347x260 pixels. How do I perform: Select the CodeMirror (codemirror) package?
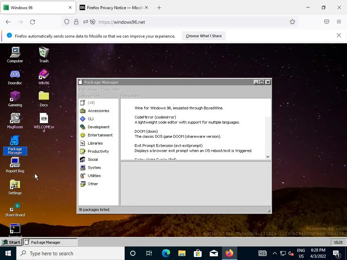click(x=187, y=120)
